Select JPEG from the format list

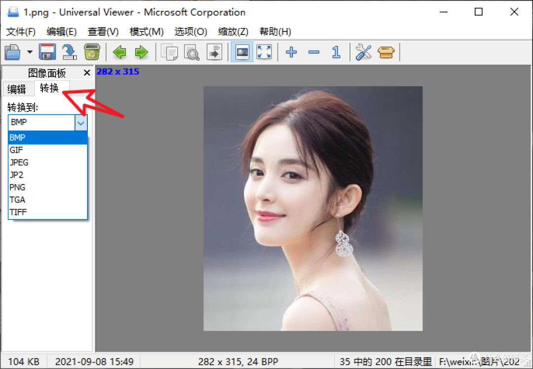click(x=47, y=162)
